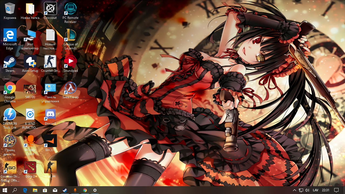This screenshot has width=345, height=194.
Task: Open Microsoft Store from the taskbar
Action: (45, 190)
